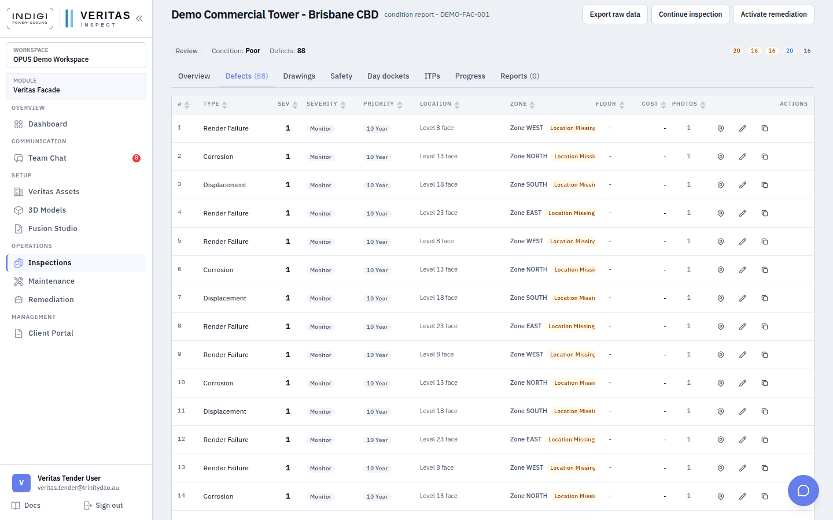Go to Veritas Assets
Viewport: 833px width, 520px height.
tap(76, 192)
